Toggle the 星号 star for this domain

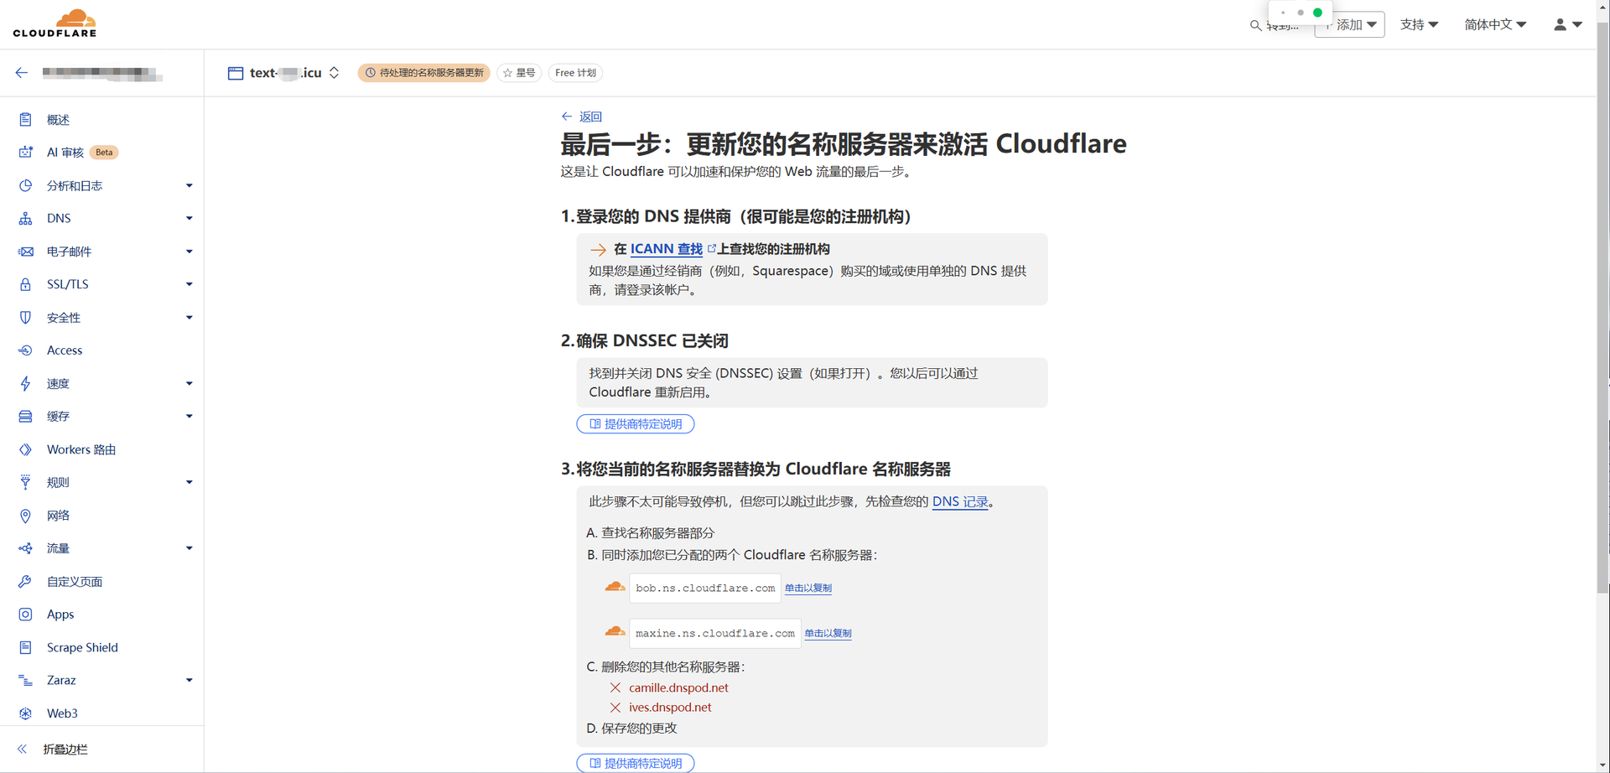click(519, 73)
